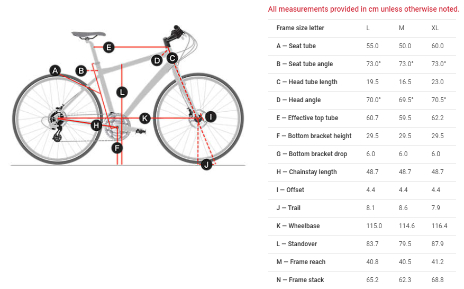This screenshot has height=289, width=464.
Task: Click the F bottom bracket height marker
Action: [117, 148]
